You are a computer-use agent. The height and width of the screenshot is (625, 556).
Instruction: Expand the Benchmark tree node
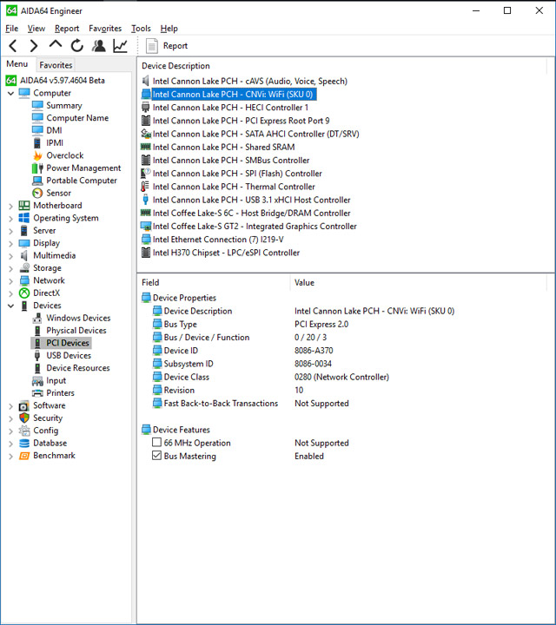(10, 456)
